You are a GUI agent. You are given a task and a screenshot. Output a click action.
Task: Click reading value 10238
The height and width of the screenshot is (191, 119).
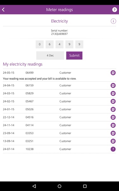click(x=30, y=149)
